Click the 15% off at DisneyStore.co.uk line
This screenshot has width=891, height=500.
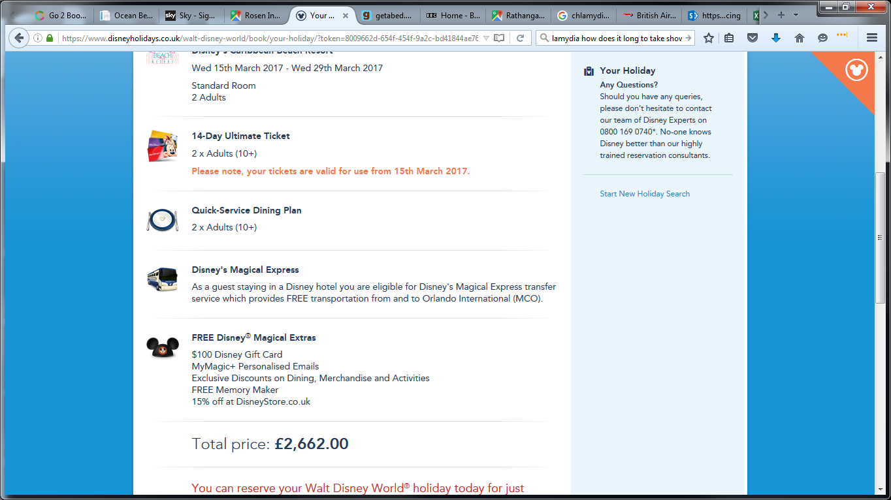[251, 401]
